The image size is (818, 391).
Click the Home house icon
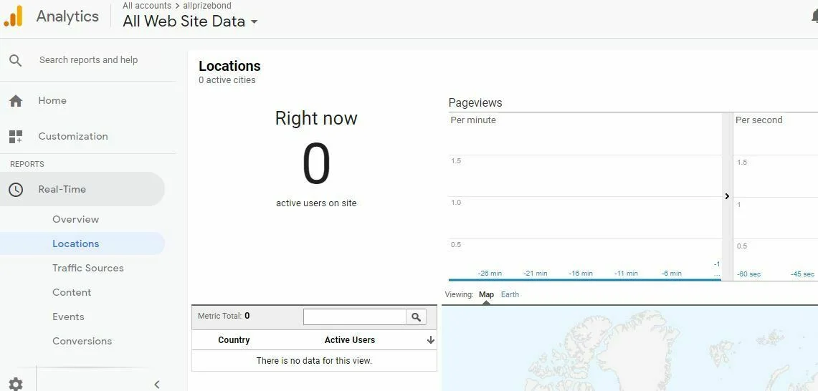[x=16, y=101]
